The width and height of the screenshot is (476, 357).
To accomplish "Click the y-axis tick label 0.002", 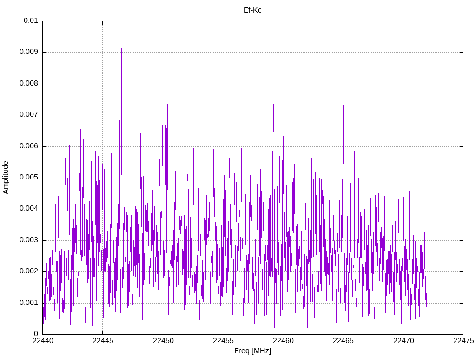I will pyautogui.click(x=29, y=271).
